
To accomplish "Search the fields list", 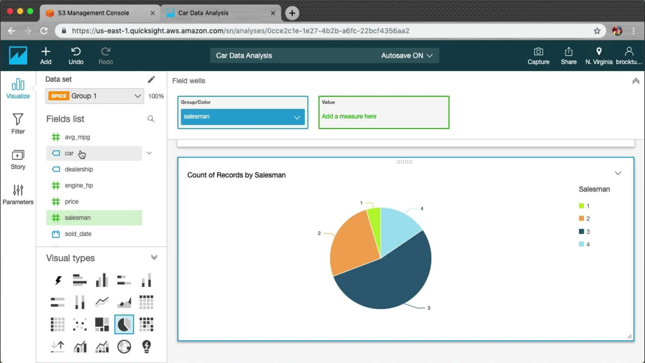I will click(151, 119).
